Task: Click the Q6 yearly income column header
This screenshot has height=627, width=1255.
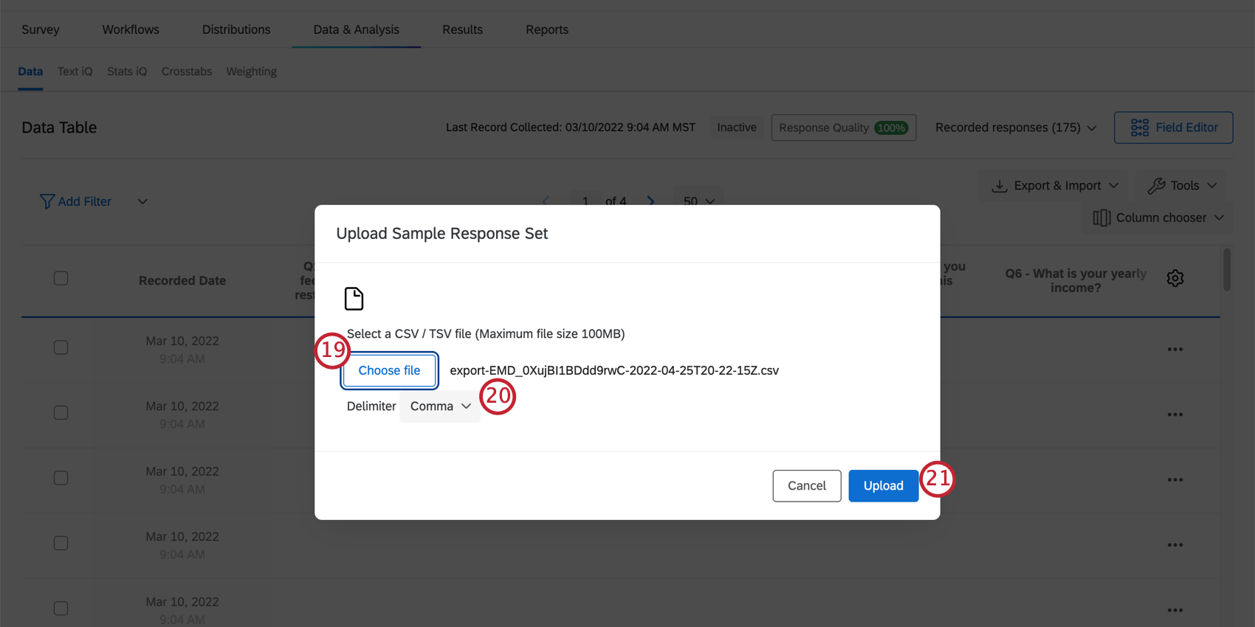Action: point(1076,281)
